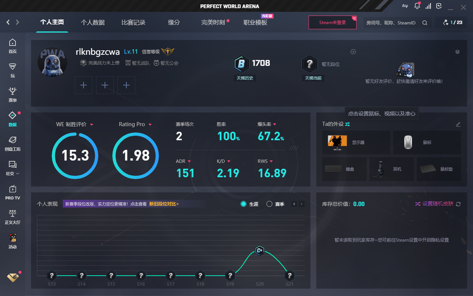Click the S20 C+ rank marker
Viewport: 473px width, 296px height.
click(260, 250)
